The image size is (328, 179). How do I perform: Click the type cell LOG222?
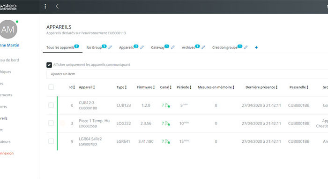tap(124, 124)
